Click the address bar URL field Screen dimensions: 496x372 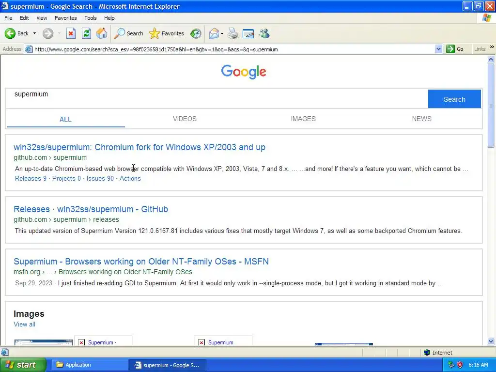point(234,49)
